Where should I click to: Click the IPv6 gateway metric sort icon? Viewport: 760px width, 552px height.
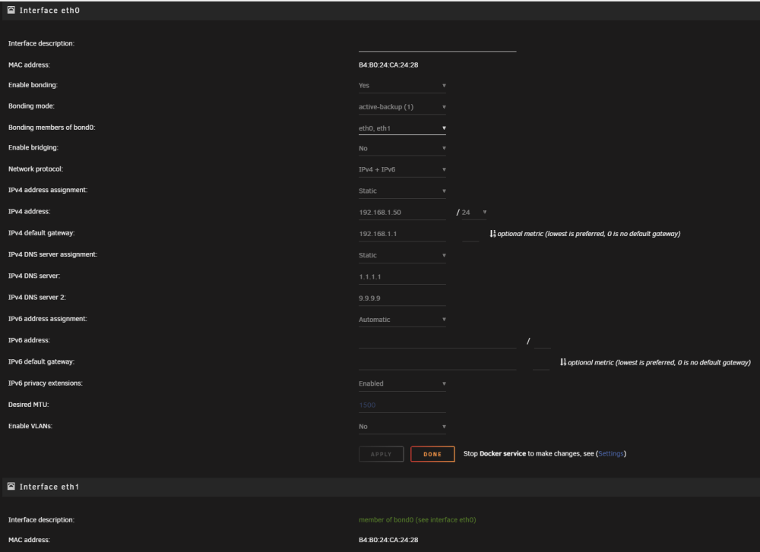562,362
